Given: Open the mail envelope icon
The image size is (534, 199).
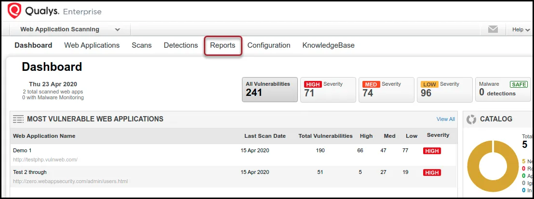Looking at the screenshot, I should tap(493, 29).
